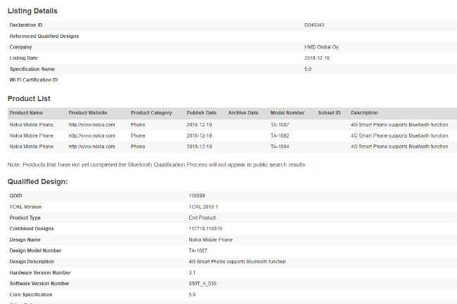Select the QDID value 119699
This screenshot has width=457, height=304.
tap(197, 196)
